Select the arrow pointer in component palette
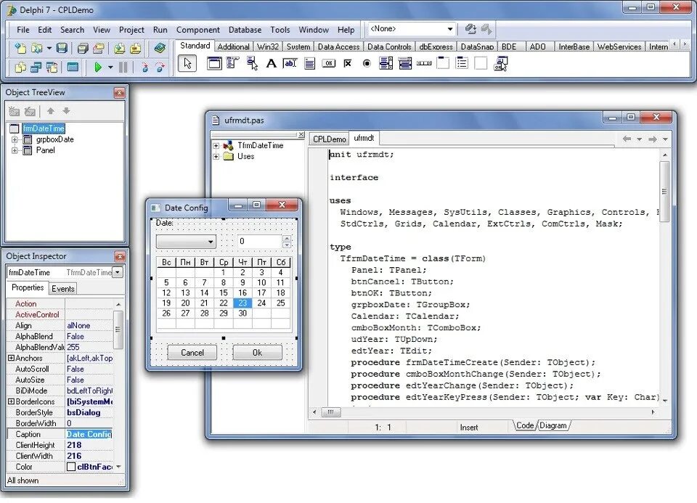The width and height of the screenshot is (697, 503). click(187, 64)
